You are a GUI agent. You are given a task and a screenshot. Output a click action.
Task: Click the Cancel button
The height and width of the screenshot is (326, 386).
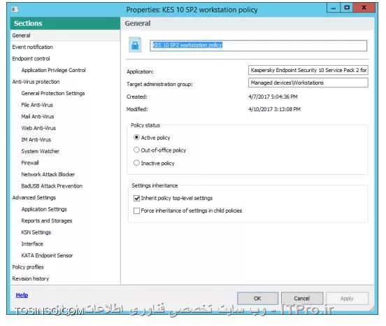pos(302,299)
